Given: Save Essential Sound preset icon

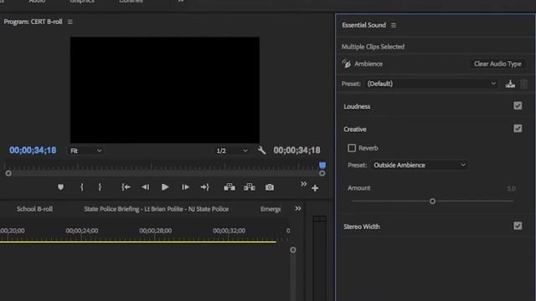Looking at the screenshot, I should coord(510,84).
